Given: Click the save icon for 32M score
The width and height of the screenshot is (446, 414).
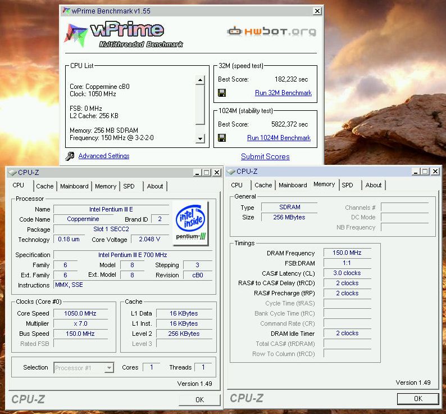Looking at the screenshot, I should 222,93.
